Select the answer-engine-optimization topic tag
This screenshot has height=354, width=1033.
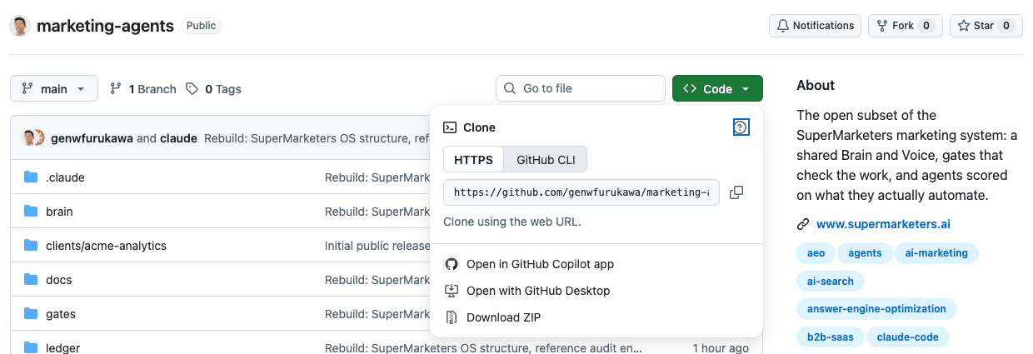[876, 309]
